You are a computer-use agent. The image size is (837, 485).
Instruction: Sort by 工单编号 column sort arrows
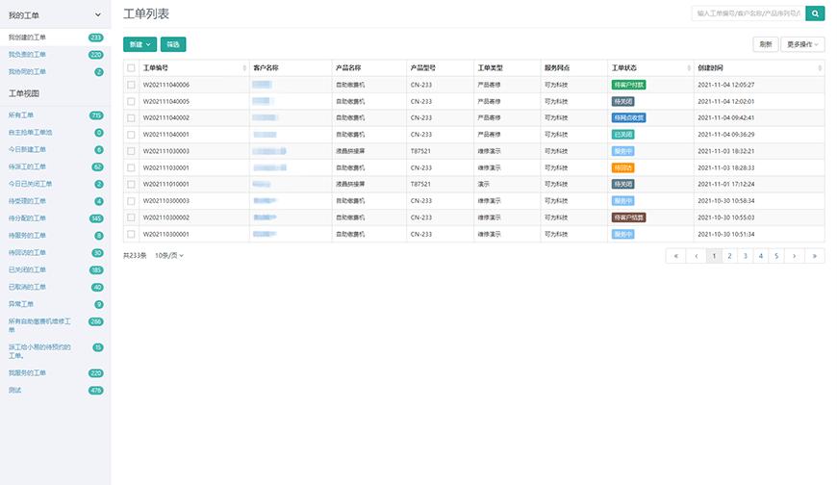[244, 67]
